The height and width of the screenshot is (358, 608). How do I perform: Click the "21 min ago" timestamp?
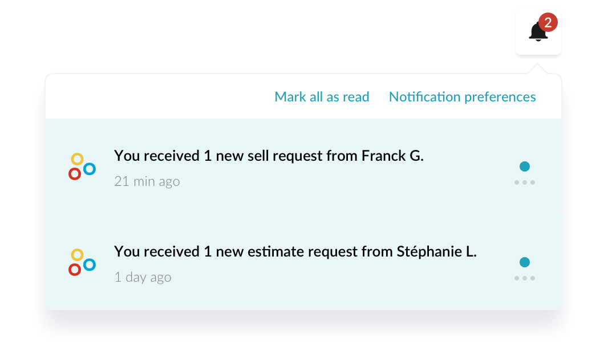point(147,182)
